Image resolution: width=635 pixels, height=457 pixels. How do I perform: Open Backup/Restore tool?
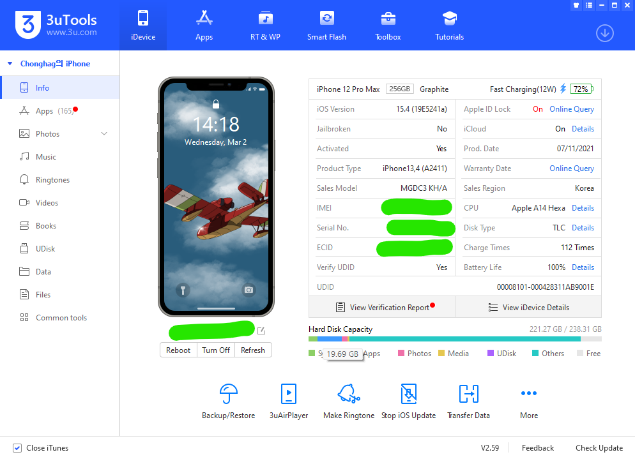[229, 401]
